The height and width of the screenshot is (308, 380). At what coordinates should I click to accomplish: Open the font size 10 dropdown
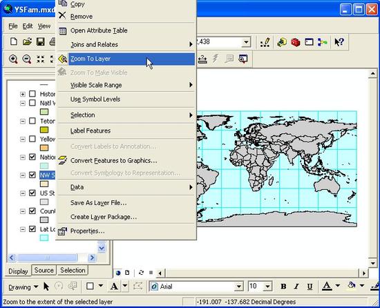[x=267, y=287]
